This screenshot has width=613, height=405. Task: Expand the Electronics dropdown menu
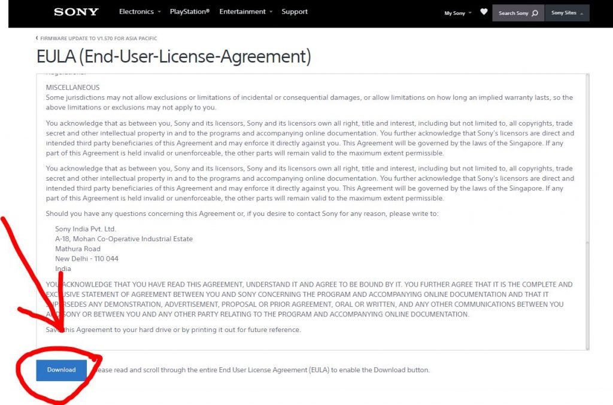140,12
